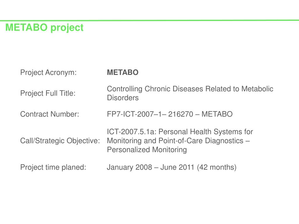Click the "Controlling Chronic Diseases Related to Metabolic" line

(190, 89)
